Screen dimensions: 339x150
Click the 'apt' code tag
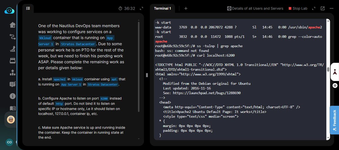(x=114, y=79)
